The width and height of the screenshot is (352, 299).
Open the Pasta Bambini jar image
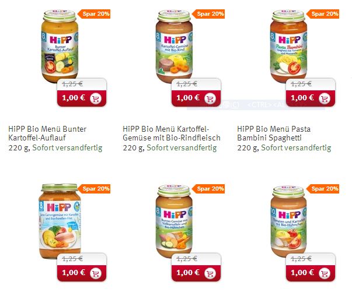(288, 46)
